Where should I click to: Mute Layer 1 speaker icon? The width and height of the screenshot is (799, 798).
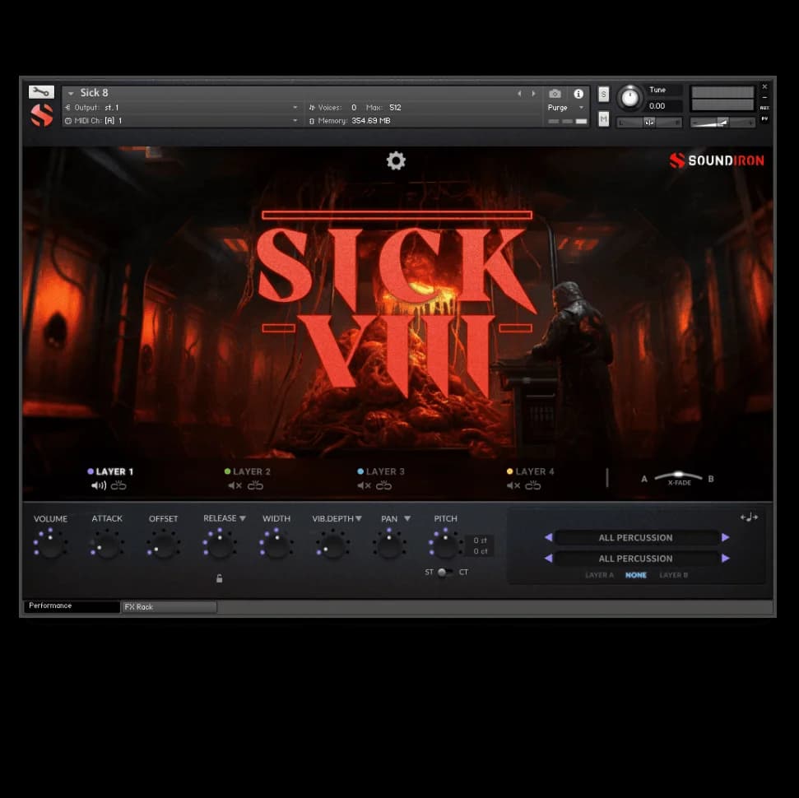99,486
